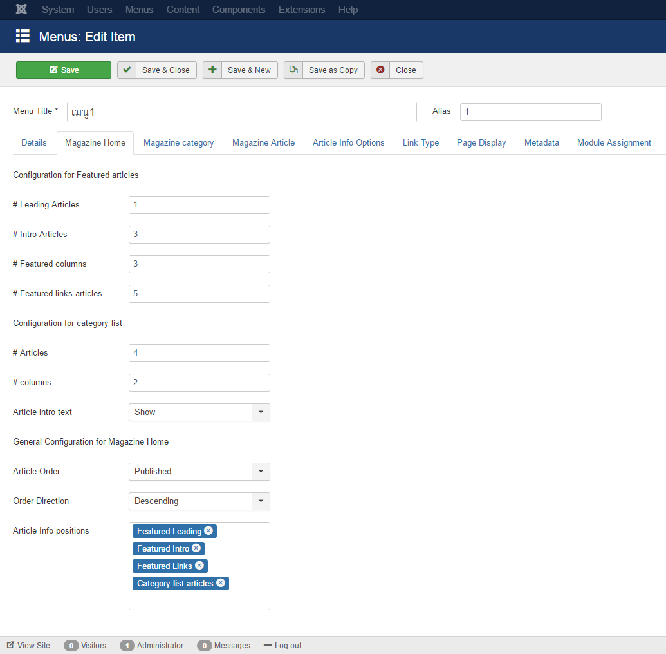
Task: Remove the Featured Leading tag
Action: [x=208, y=531]
